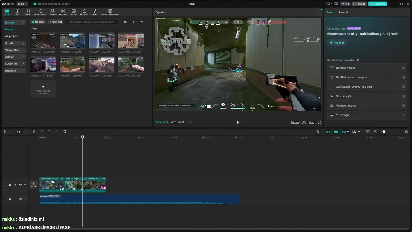Open media filter dropdown
This screenshot has height=232, width=412.
(x=143, y=22)
